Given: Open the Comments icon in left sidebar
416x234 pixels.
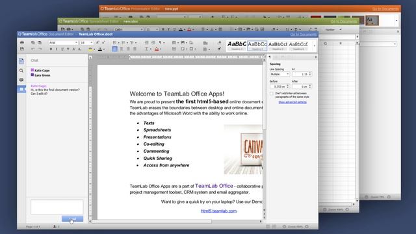Looking at the screenshot, I should pos(21,80).
